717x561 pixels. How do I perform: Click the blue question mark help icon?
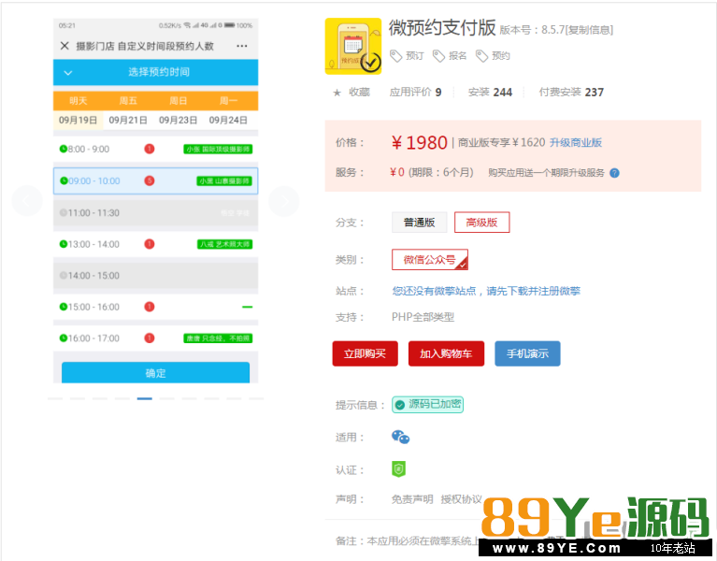pyautogui.click(x=614, y=173)
